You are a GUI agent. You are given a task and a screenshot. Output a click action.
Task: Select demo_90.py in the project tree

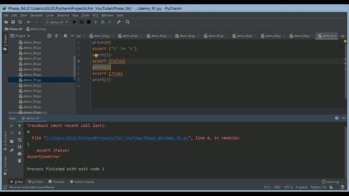(32, 75)
